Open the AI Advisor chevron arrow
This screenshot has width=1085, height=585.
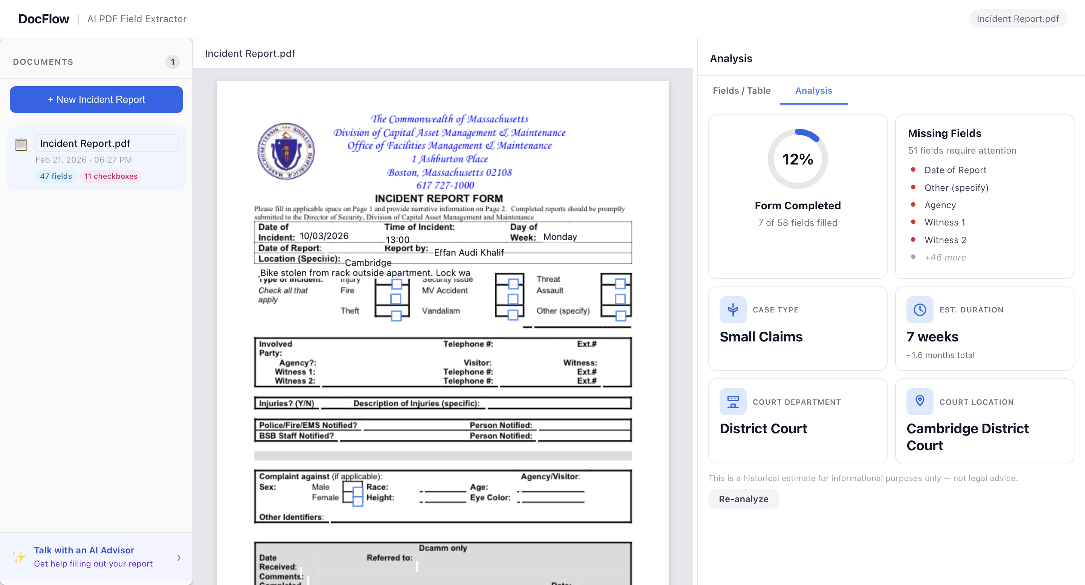(x=179, y=557)
